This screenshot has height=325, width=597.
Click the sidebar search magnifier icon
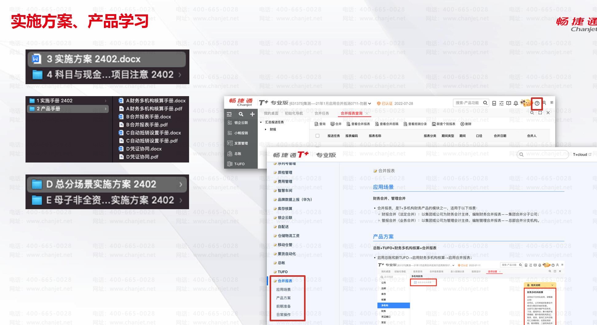(241, 114)
